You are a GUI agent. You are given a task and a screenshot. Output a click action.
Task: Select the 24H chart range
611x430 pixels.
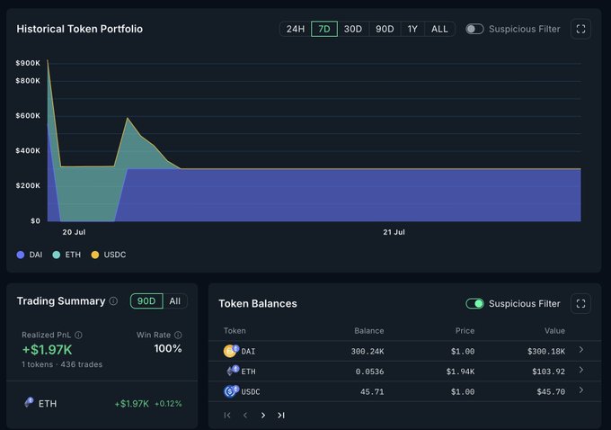(x=296, y=29)
